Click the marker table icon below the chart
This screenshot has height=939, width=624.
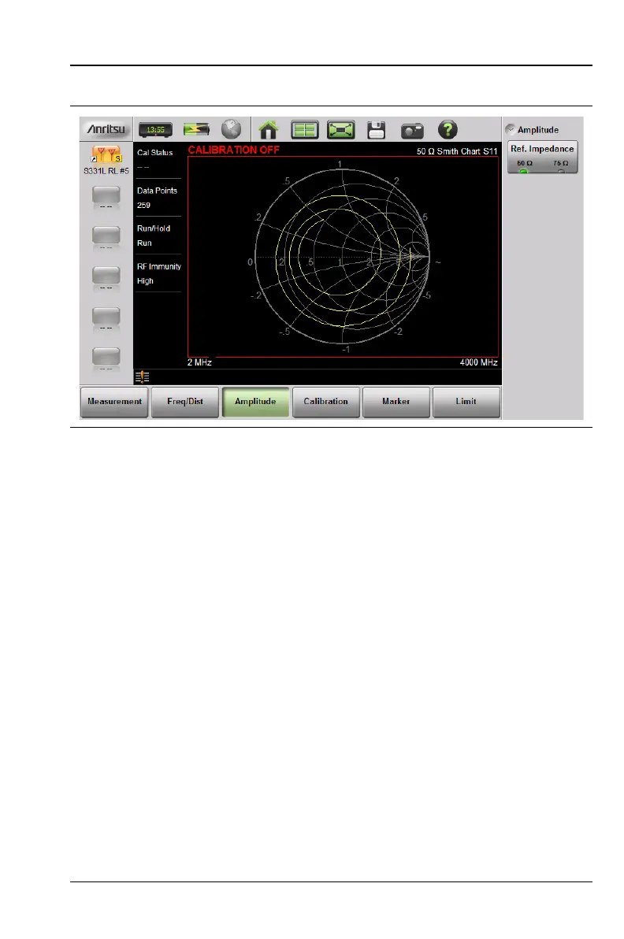(142, 377)
